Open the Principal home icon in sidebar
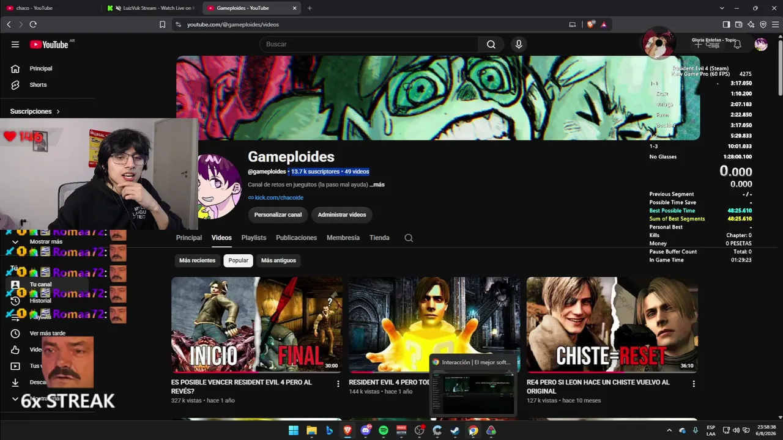This screenshot has height=440, width=783. [x=15, y=68]
